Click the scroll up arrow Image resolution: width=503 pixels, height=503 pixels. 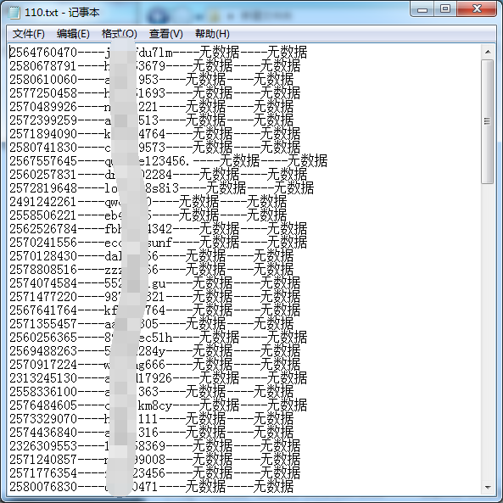488,52
